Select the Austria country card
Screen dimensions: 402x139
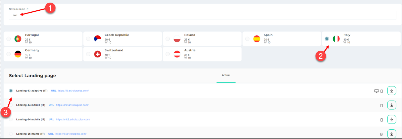click(202, 54)
